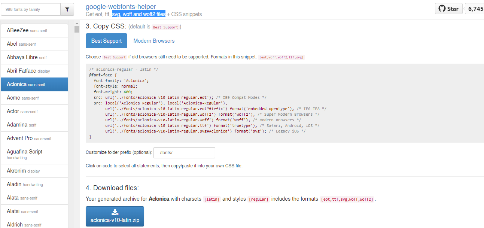The image size is (484, 228).
Task: Select the ABeeZee font
Action: [34, 30]
